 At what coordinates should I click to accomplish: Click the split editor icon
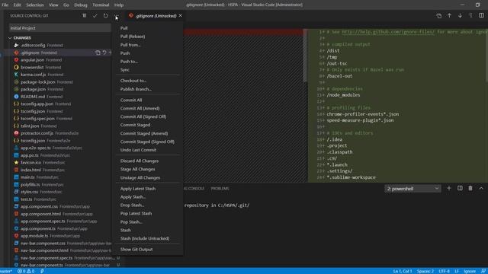(481, 15)
